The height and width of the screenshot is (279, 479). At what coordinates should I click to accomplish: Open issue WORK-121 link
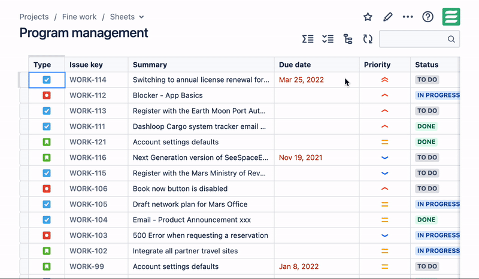click(87, 142)
